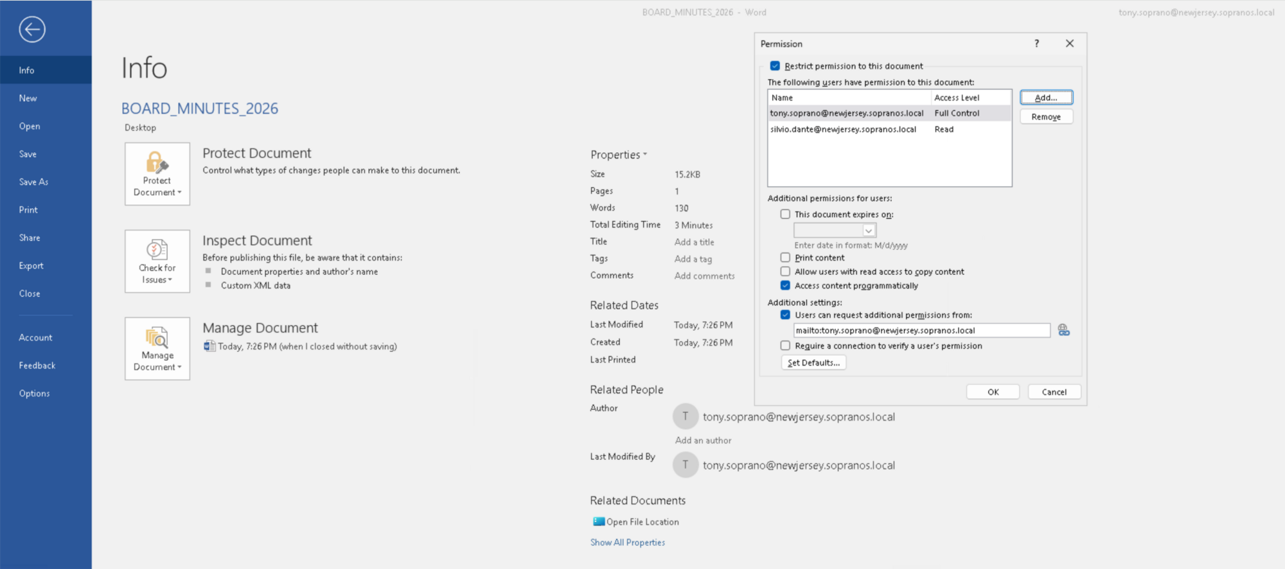Click the Desktop location path
The image size is (1285, 569).
(140, 127)
